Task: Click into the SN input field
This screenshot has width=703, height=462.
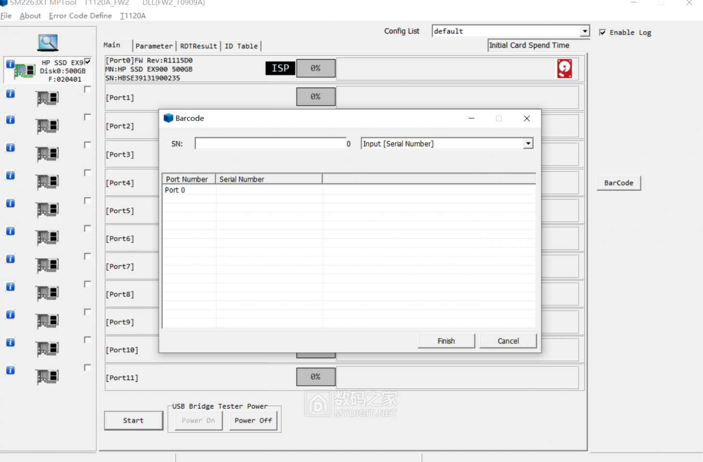Action: coord(270,144)
